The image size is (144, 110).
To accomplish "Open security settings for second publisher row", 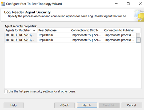I will click(x=138, y=40).
